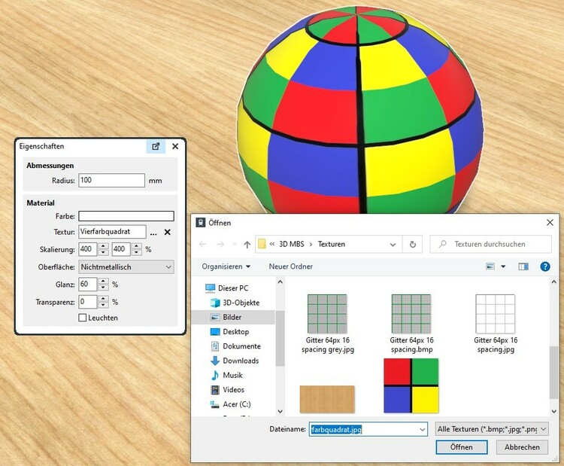Open the Organisieren menu
Viewport: 564px width, 466px height.
226,267
